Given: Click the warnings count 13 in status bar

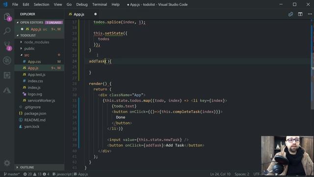Looking at the screenshot, I should coord(37,174).
